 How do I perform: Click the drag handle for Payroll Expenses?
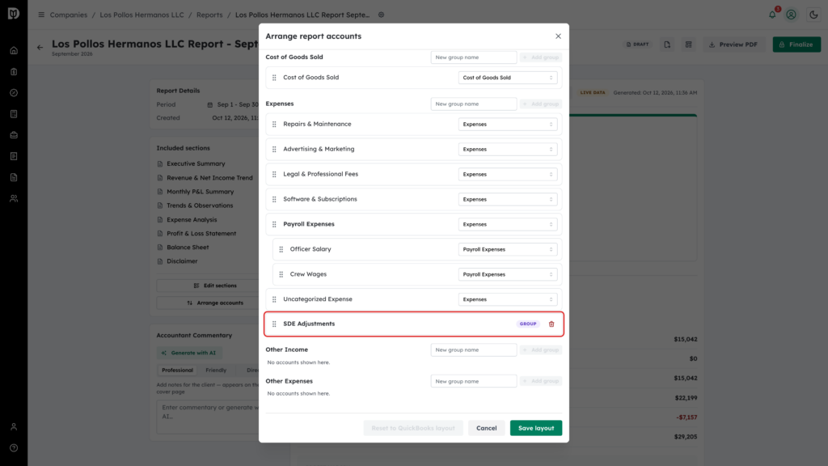click(274, 224)
